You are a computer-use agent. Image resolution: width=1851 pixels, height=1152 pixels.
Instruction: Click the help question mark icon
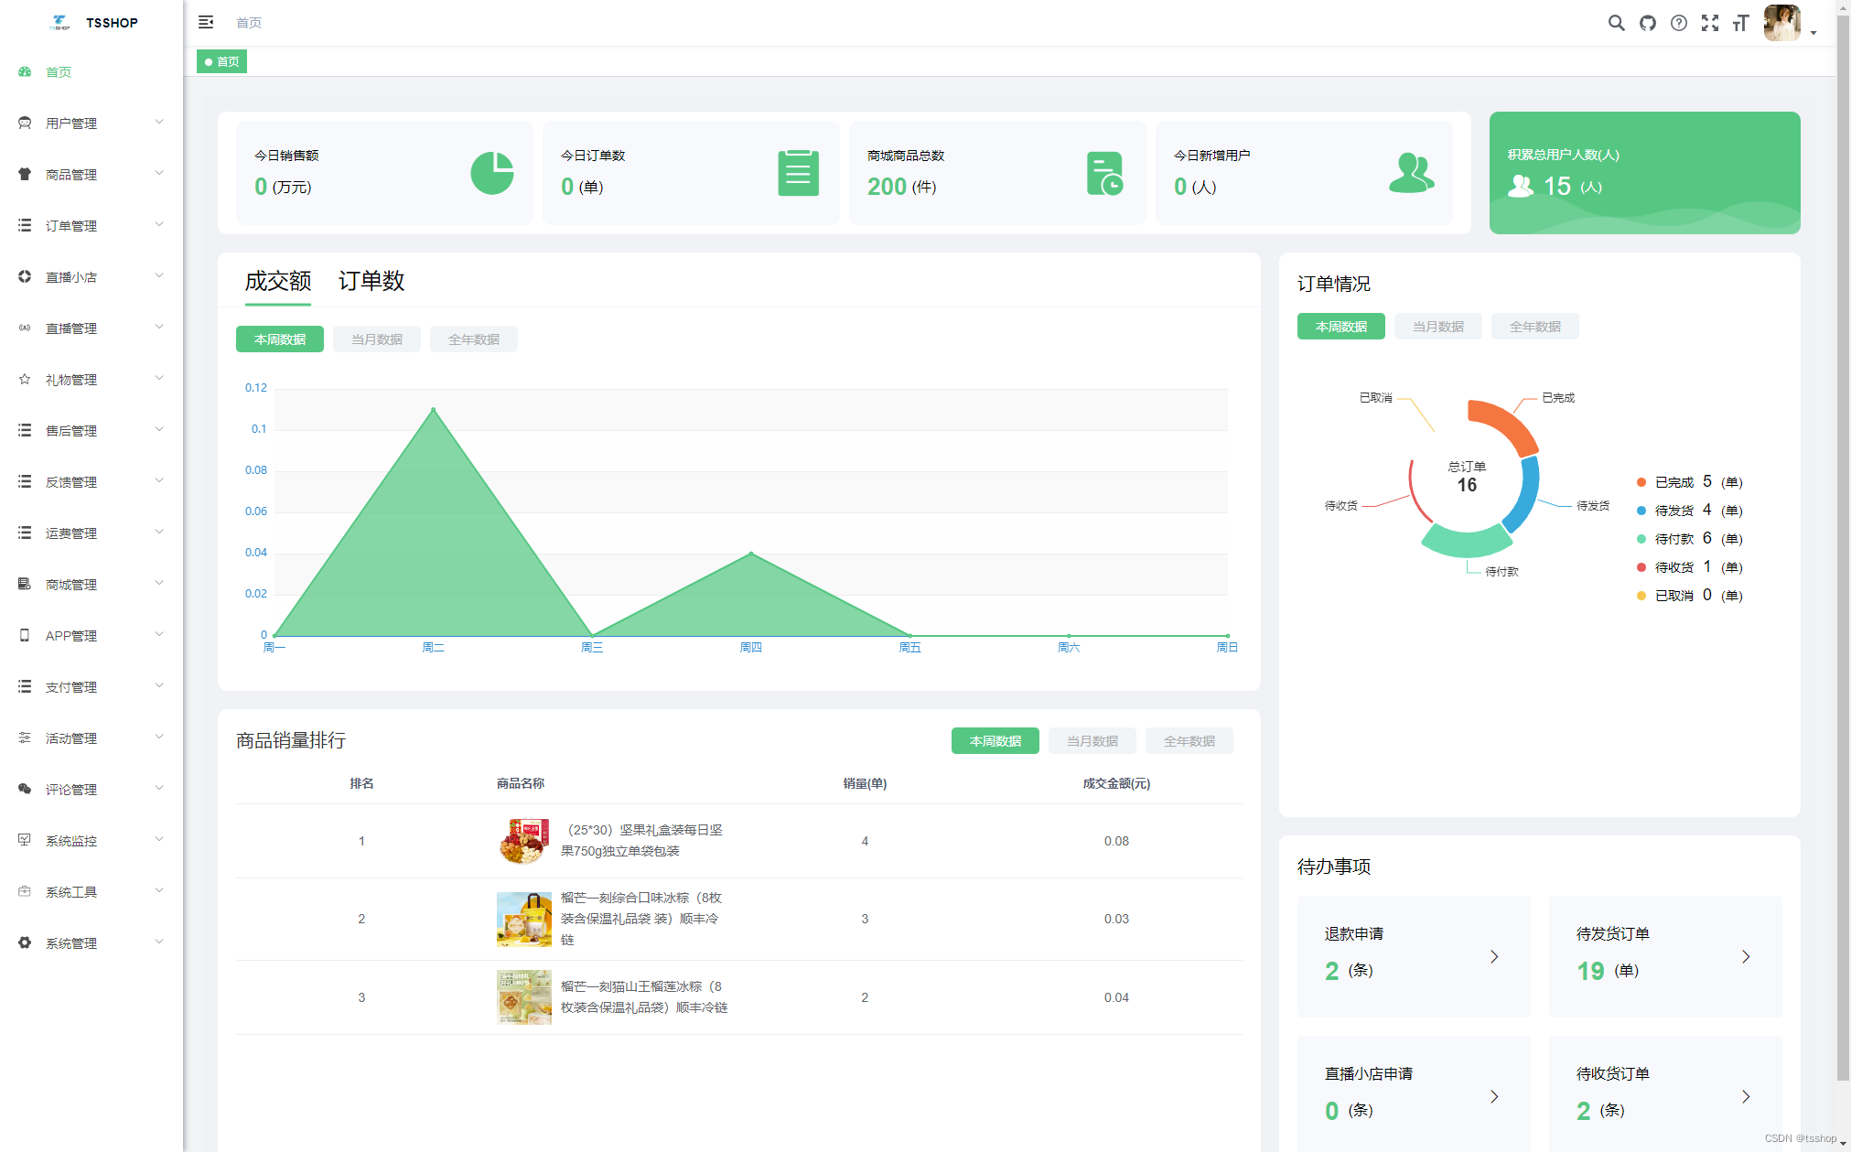1678,23
